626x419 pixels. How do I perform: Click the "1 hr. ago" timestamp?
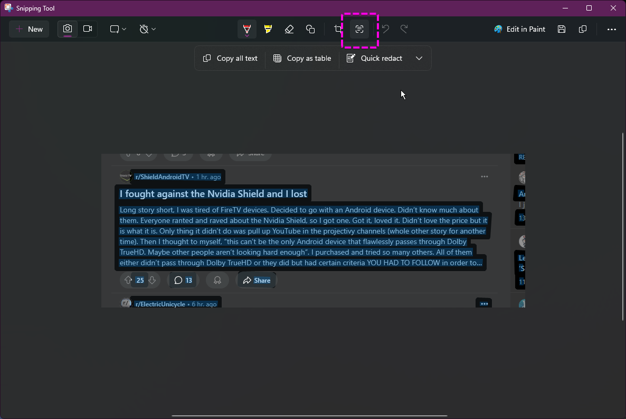[x=208, y=177]
